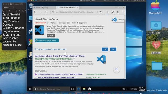
Task: Open the Windows Start menu
Action: coord(30,89)
